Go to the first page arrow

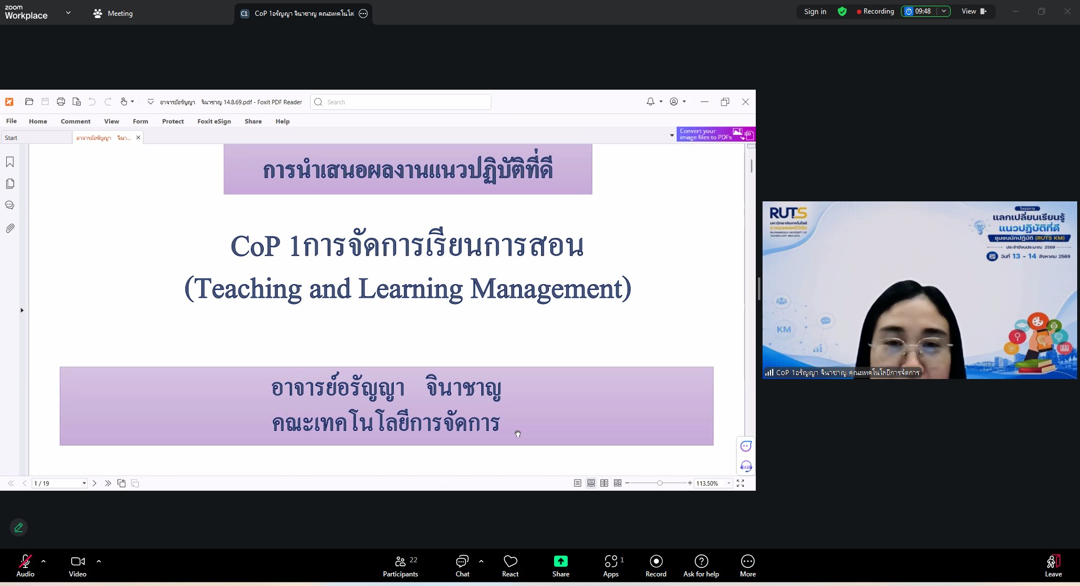(x=11, y=483)
